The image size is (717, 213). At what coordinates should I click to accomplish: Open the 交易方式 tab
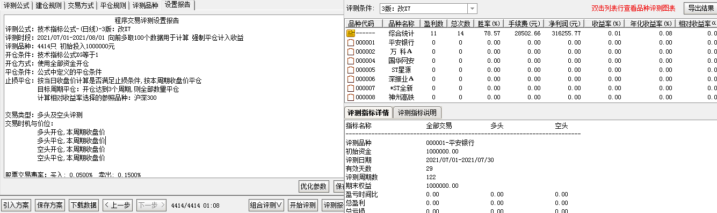coord(82,5)
